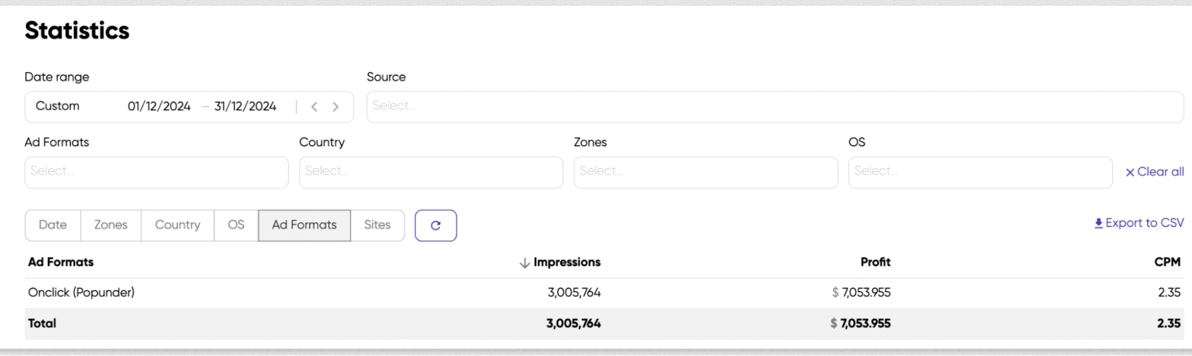Image resolution: width=1192 pixels, height=356 pixels.
Task: Select the OS grouping tab
Action: (x=236, y=225)
